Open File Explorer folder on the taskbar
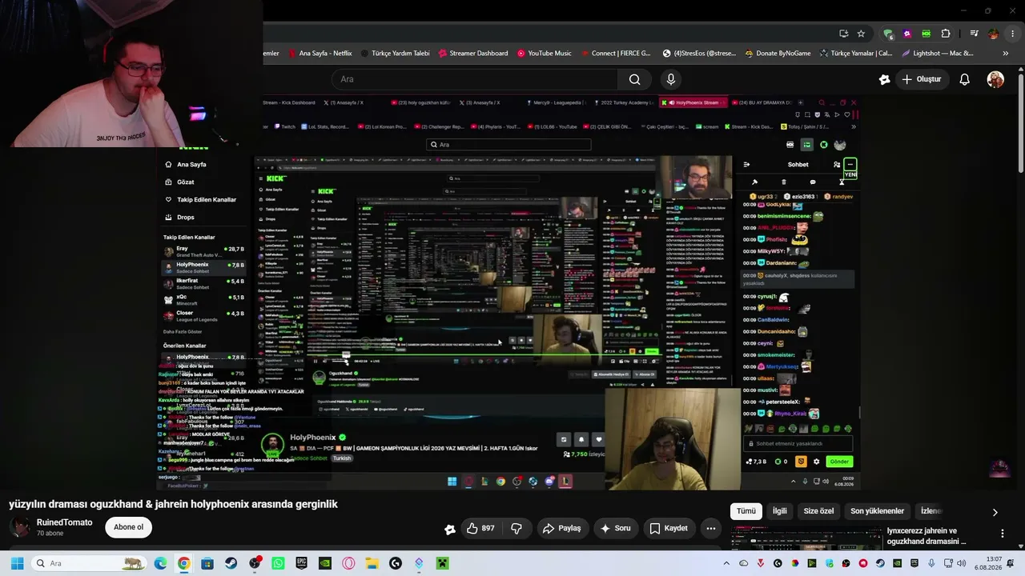The height and width of the screenshot is (576, 1025). 372,563
